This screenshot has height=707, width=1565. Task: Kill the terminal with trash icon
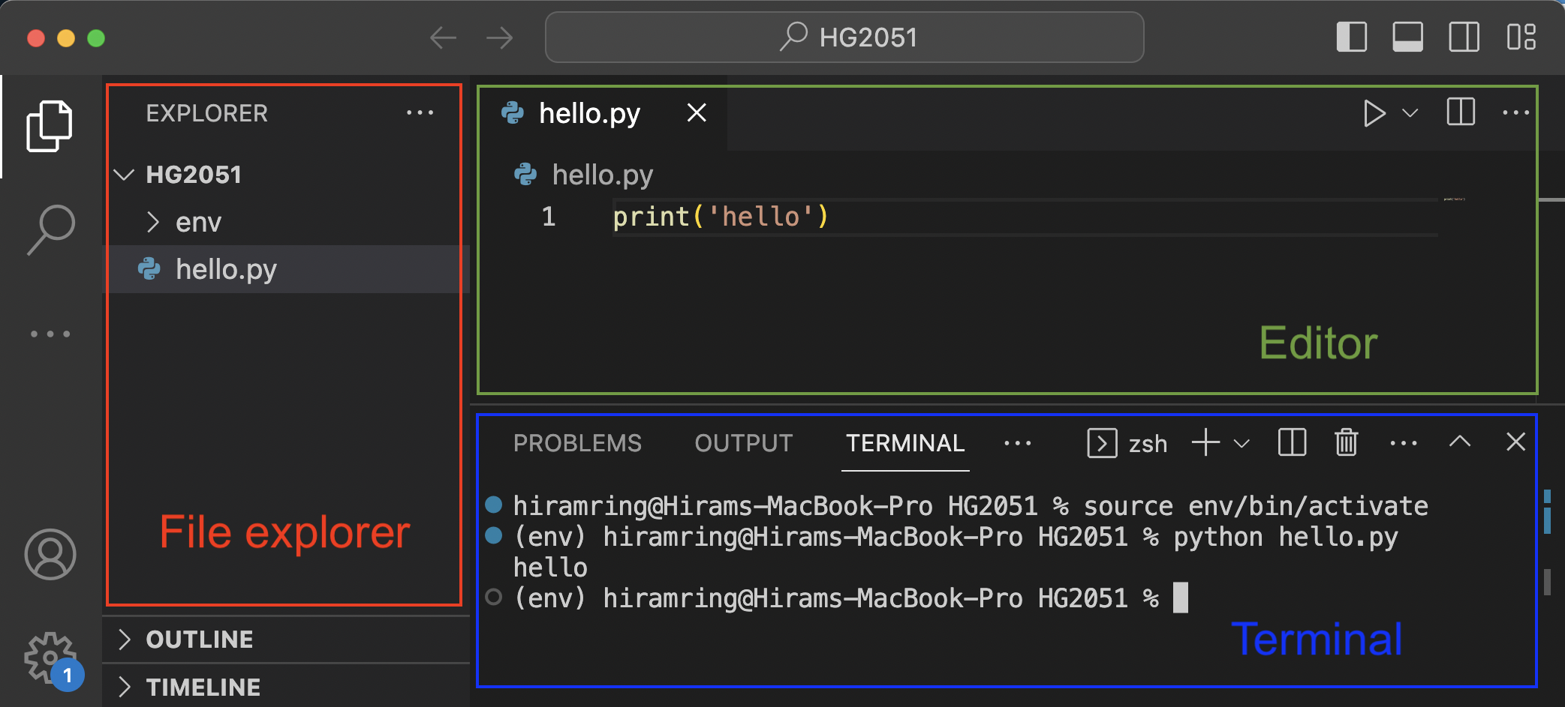(1346, 442)
